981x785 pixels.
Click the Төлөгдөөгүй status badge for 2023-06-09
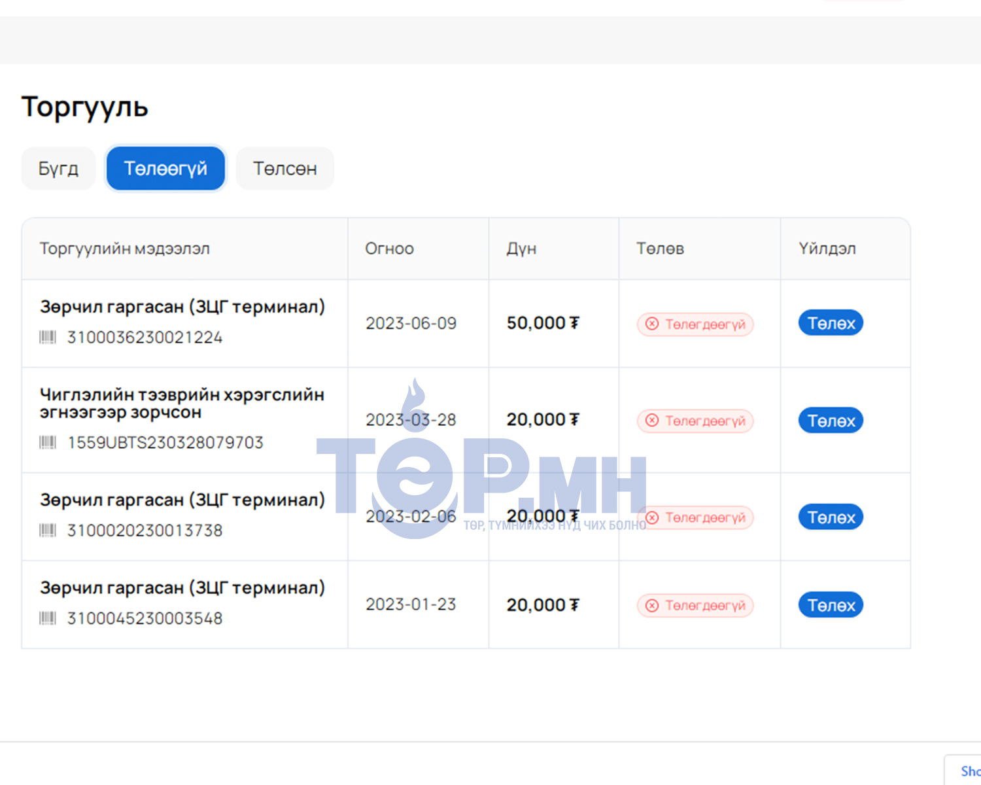click(x=695, y=324)
